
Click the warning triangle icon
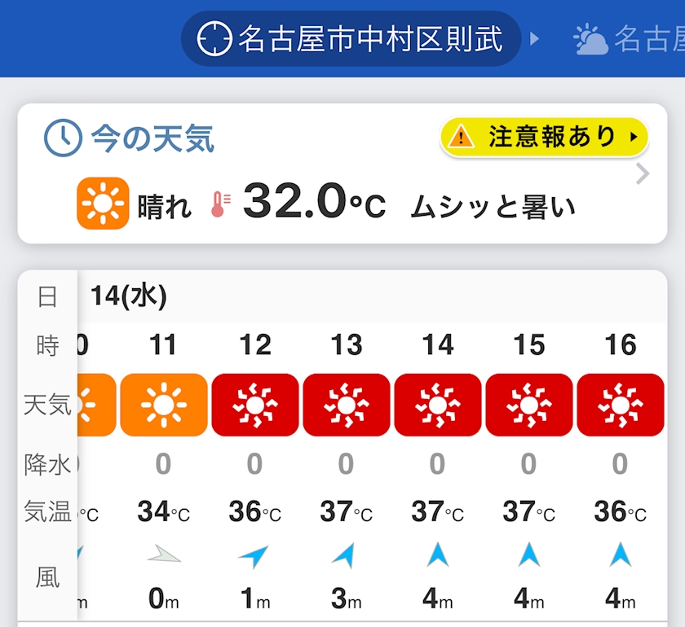(x=461, y=137)
